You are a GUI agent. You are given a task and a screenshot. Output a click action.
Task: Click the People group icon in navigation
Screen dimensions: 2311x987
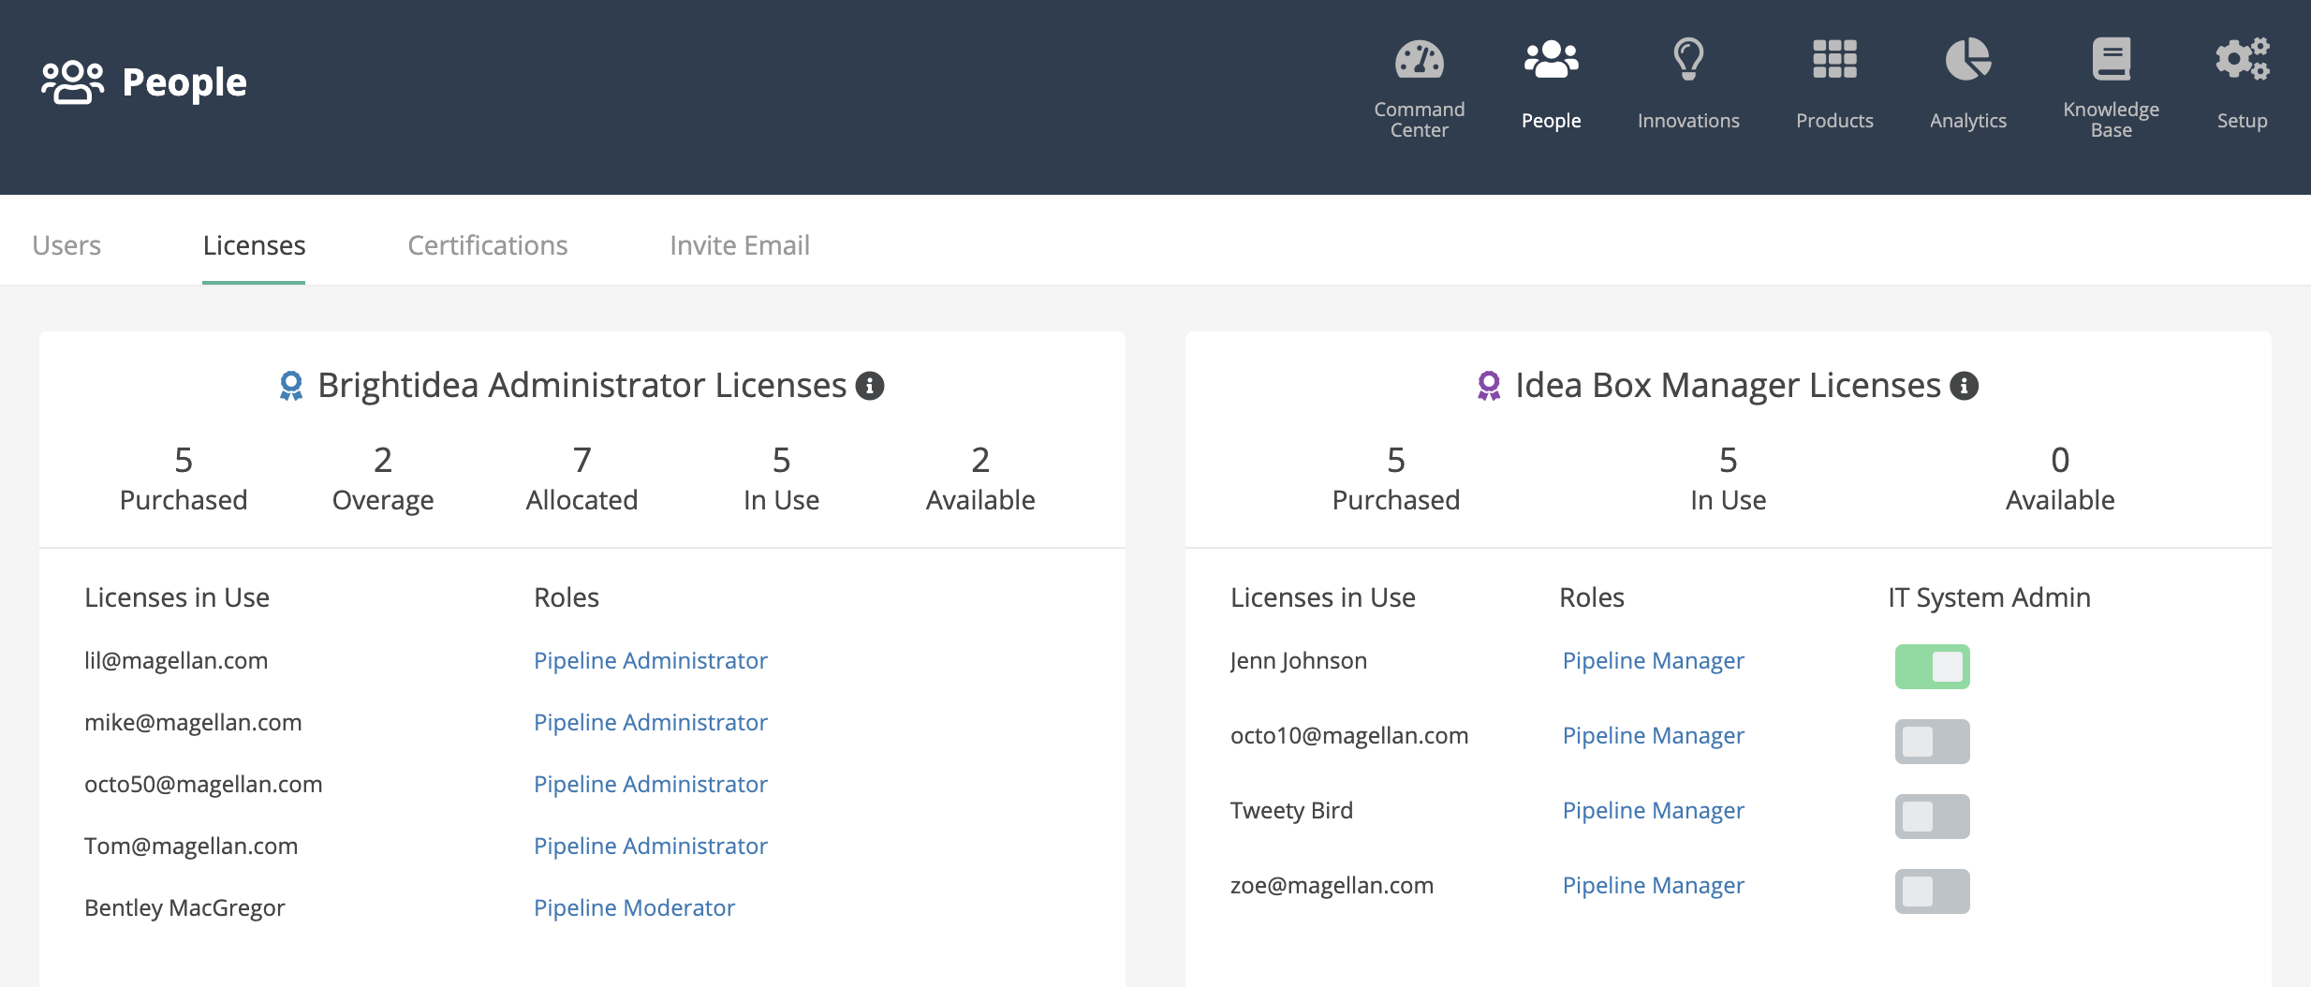point(1552,60)
